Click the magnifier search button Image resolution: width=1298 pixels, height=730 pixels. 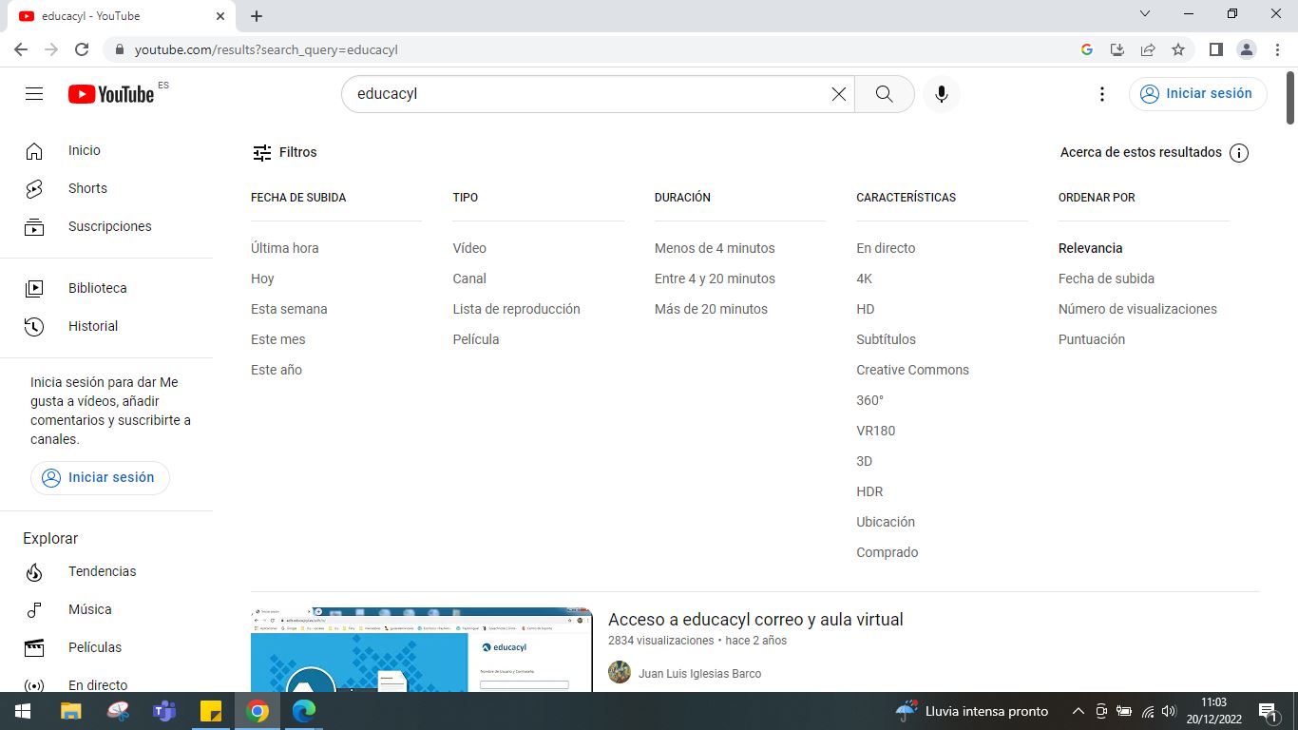pos(885,94)
